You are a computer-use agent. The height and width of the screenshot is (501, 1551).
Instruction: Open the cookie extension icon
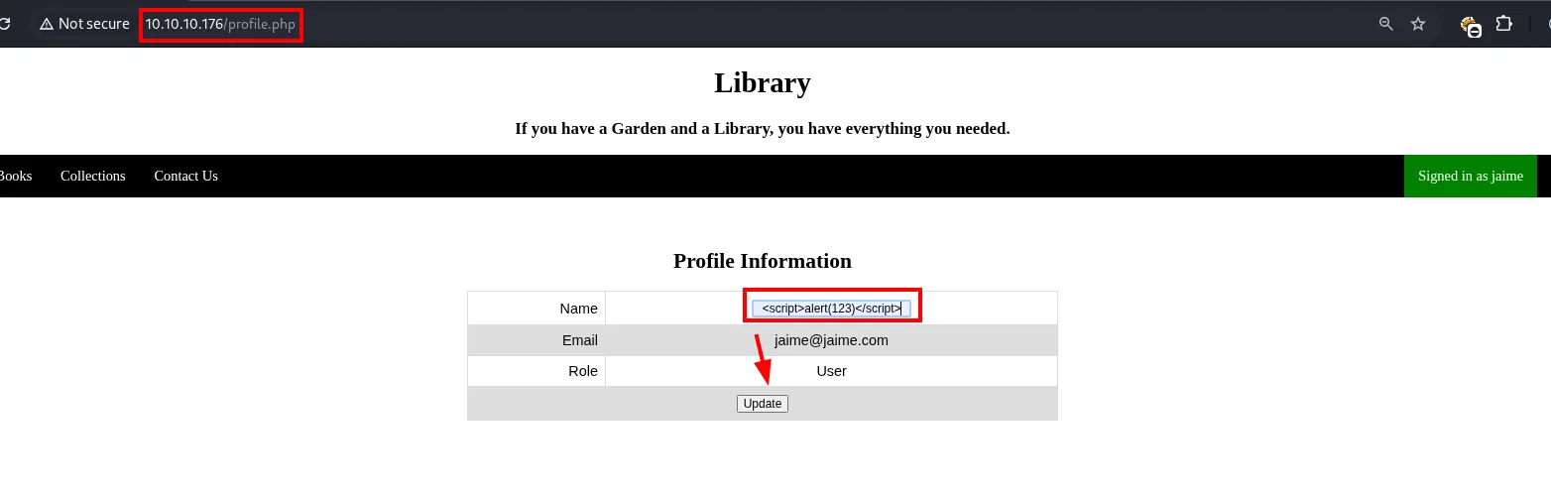(1471, 25)
